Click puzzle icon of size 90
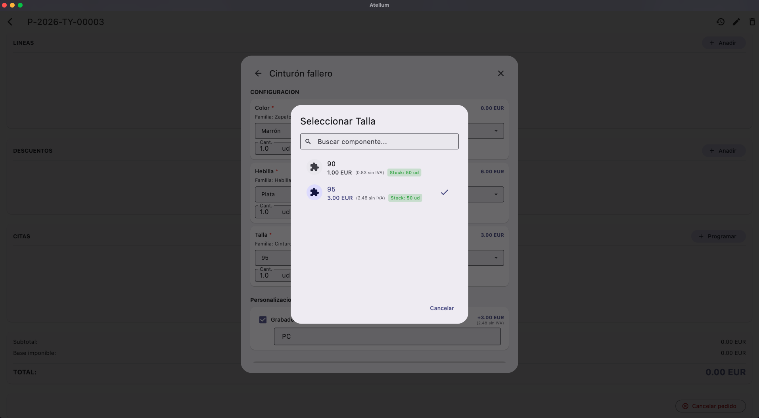The image size is (759, 418). [314, 167]
